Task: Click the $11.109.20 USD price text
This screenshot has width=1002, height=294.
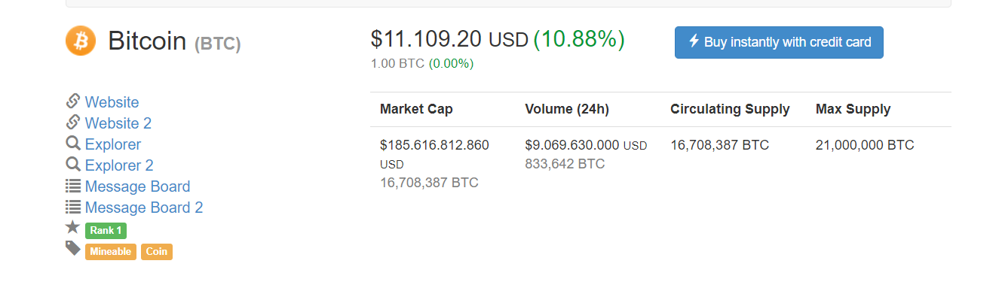Action: pos(449,39)
